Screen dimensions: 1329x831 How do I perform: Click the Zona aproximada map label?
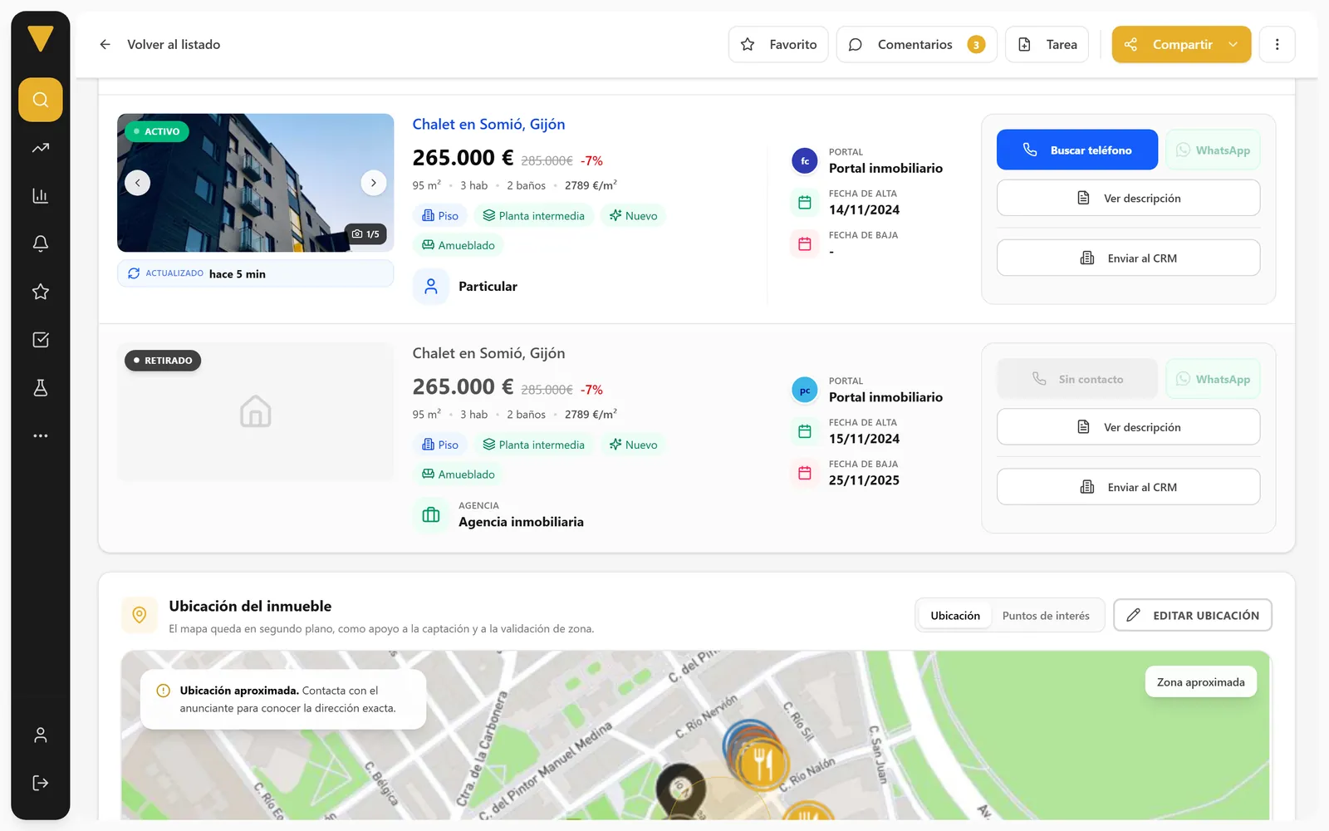(1201, 682)
